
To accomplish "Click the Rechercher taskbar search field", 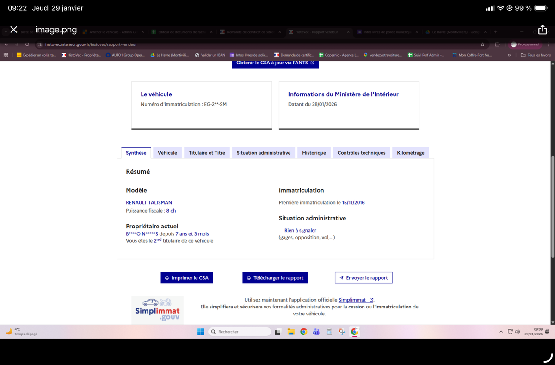I will (x=239, y=332).
